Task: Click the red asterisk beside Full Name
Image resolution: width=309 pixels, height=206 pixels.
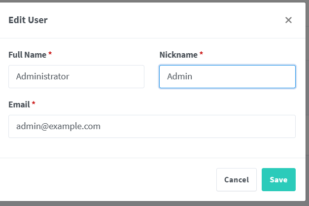Action: tap(50, 53)
